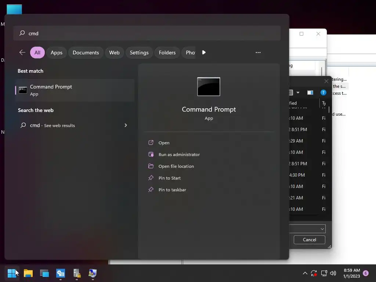Click the Run as administrator shield icon
Viewport: 376px width, 282px height.
point(151,155)
